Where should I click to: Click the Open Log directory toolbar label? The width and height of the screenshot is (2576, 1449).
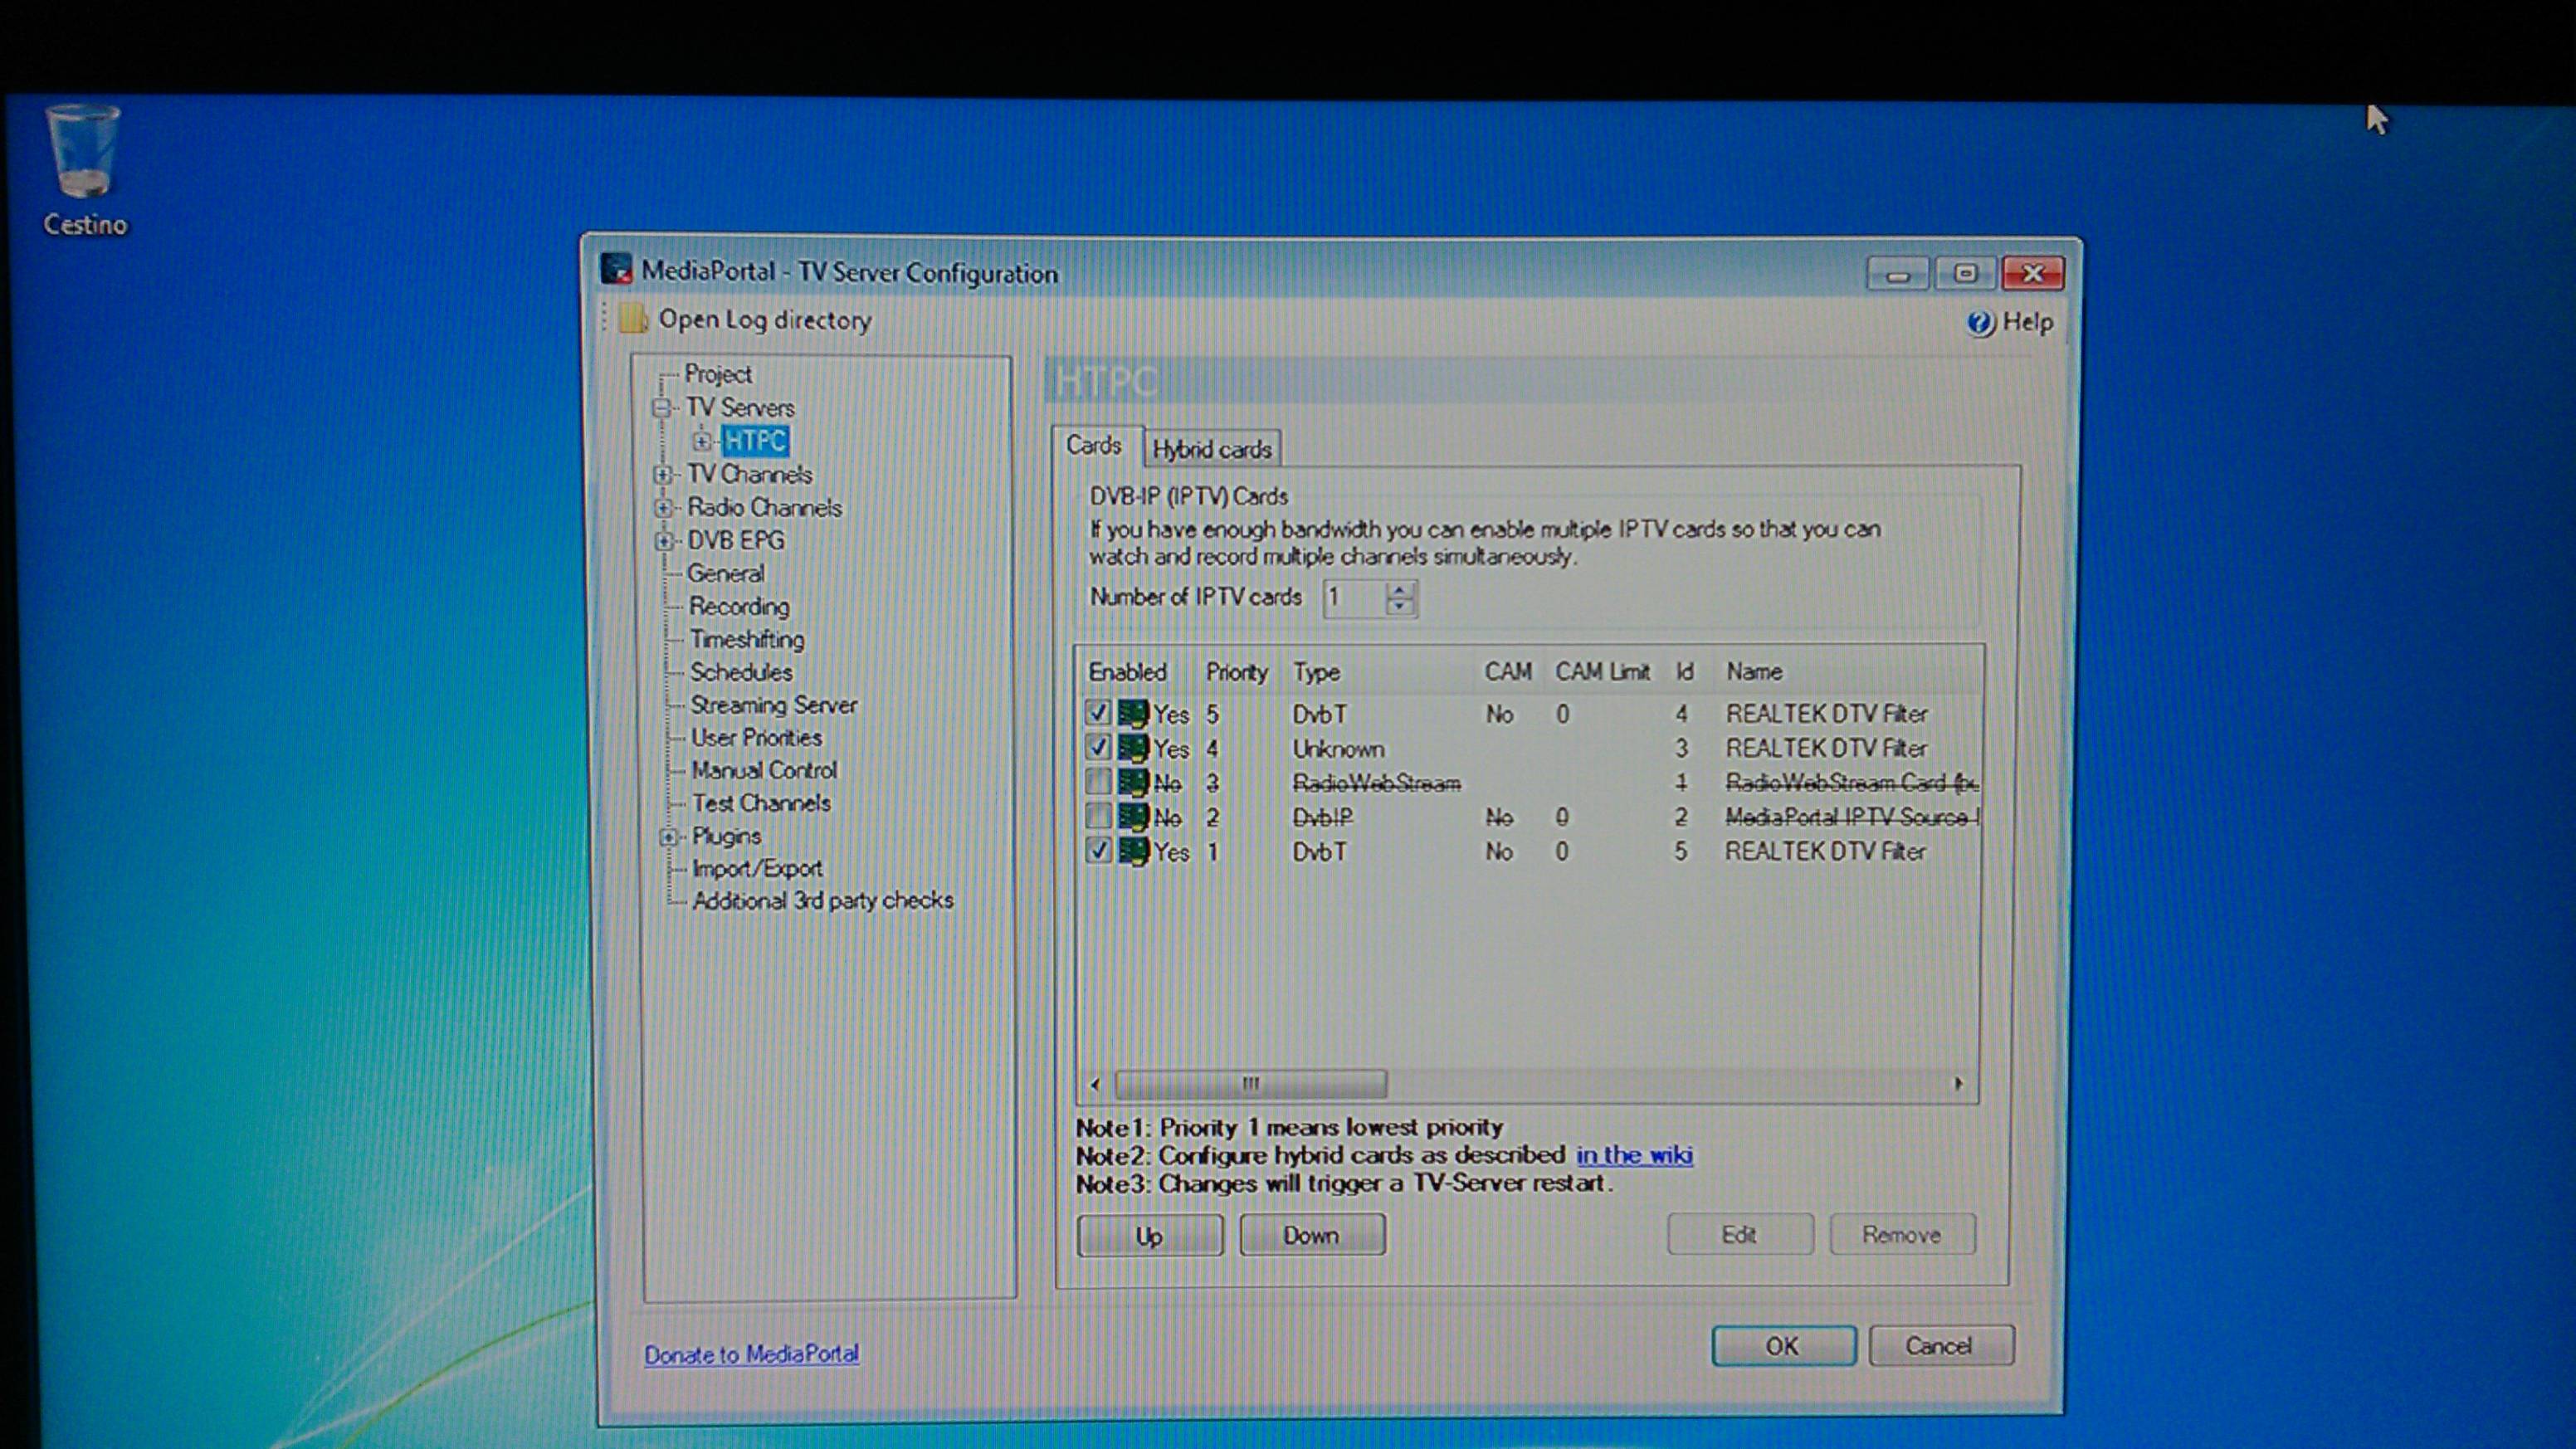point(765,320)
